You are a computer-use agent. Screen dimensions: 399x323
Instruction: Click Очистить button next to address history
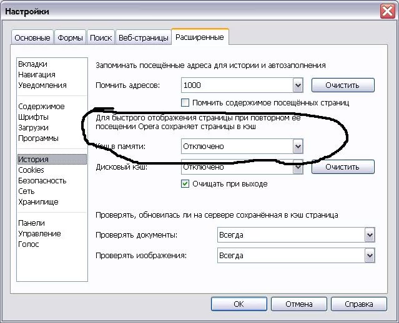(x=343, y=85)
